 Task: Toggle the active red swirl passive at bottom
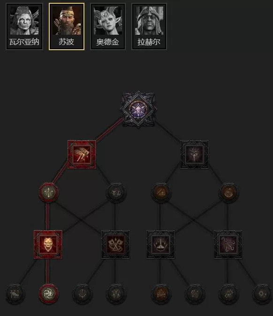(48, 294)
